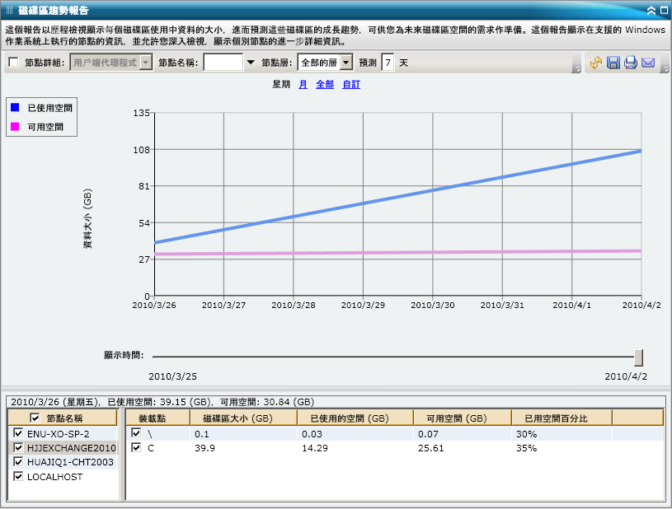Open the 節點名稱 dropdown arrow
Screen dimensions: 672x509
pyautogui.click(x=251, y=63)
